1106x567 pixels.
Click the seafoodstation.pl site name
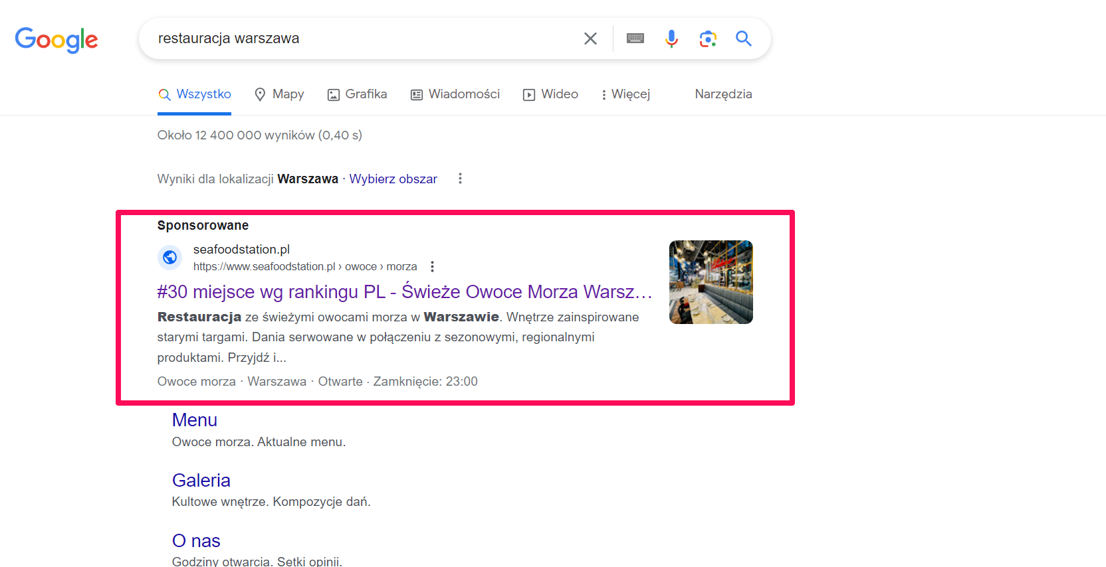coord(241,249)
